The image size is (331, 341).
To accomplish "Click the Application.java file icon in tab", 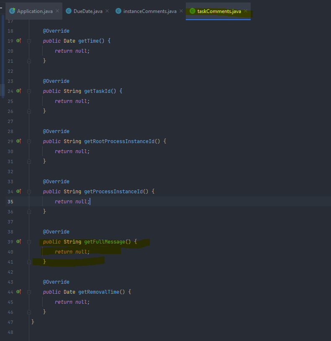I will pyautogui.click(x=12, y=11).
